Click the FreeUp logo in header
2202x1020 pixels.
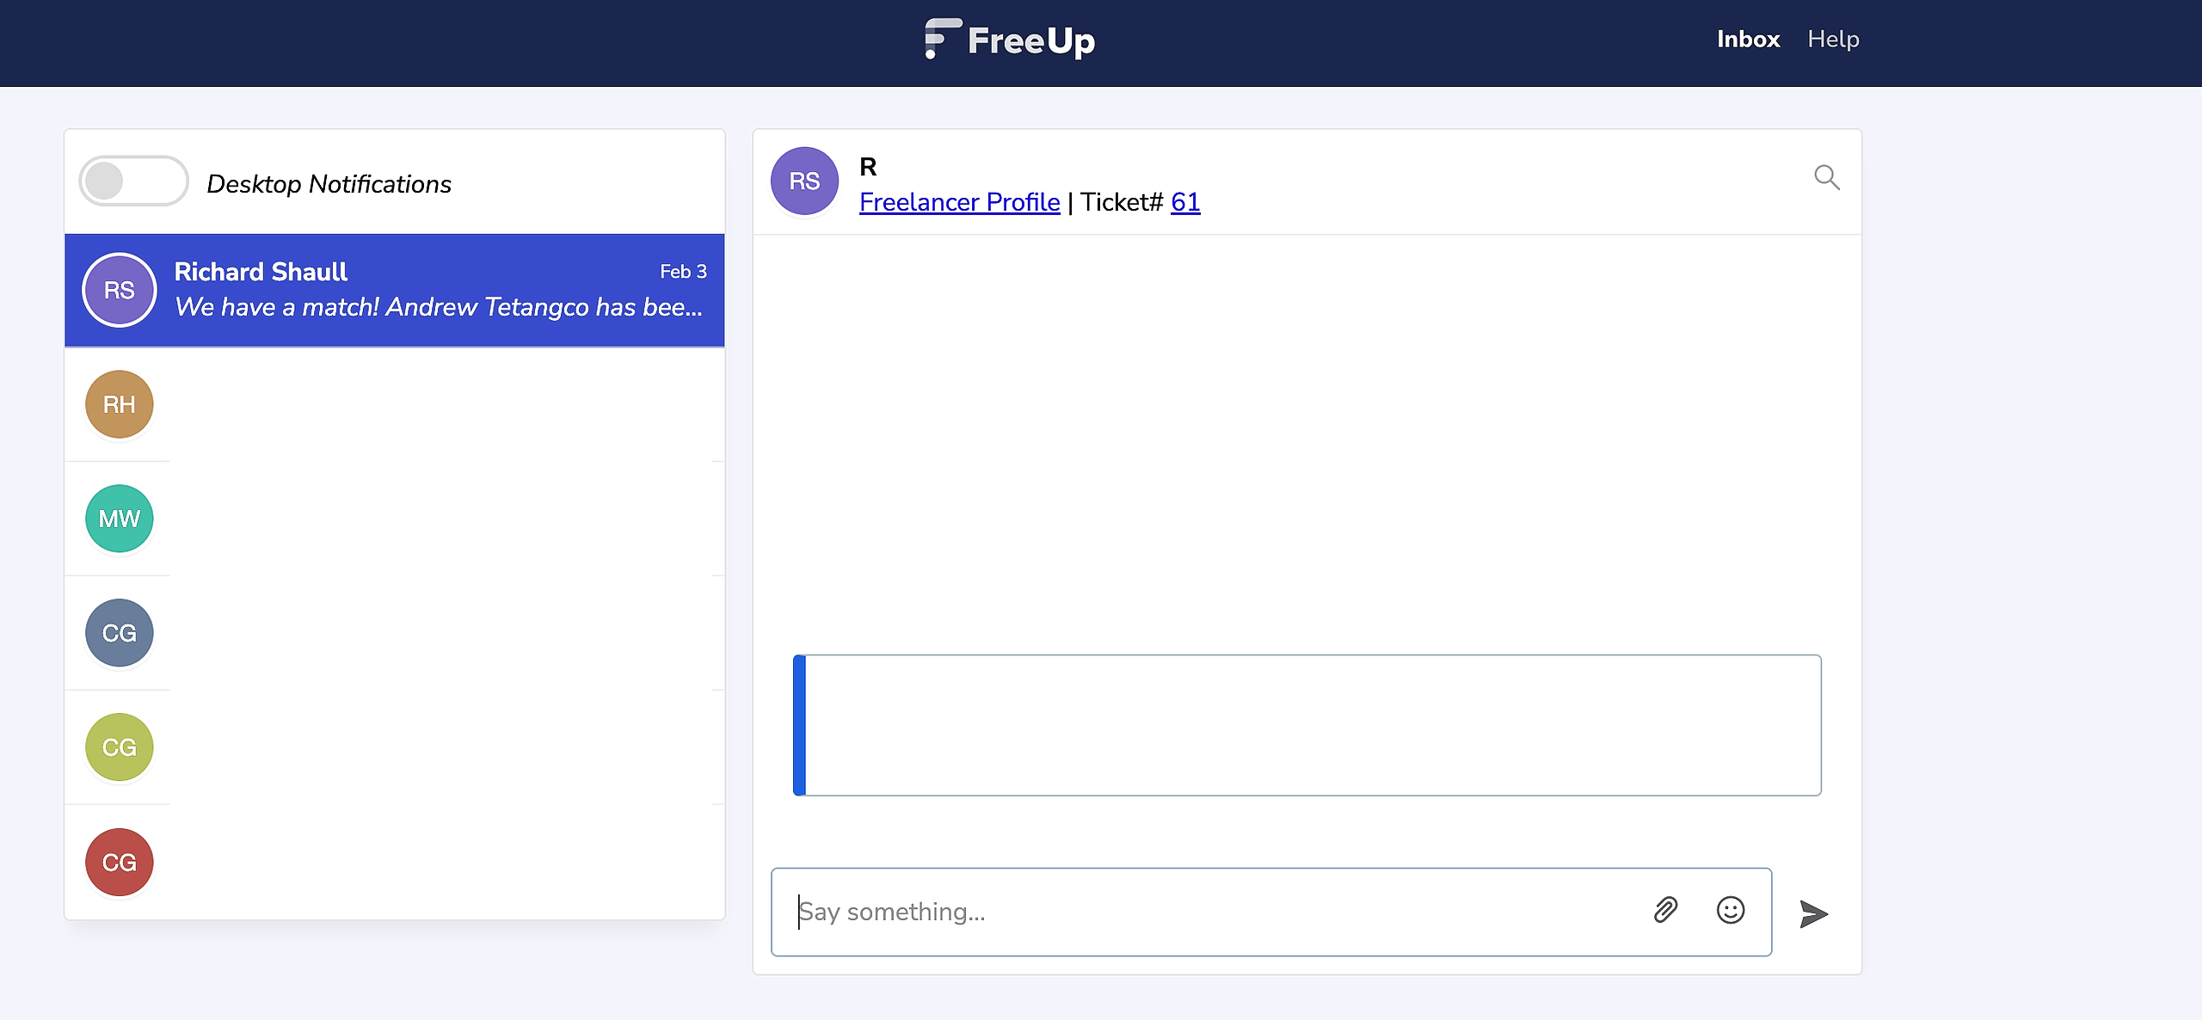pyautogui.click(x=1010, y=40)
